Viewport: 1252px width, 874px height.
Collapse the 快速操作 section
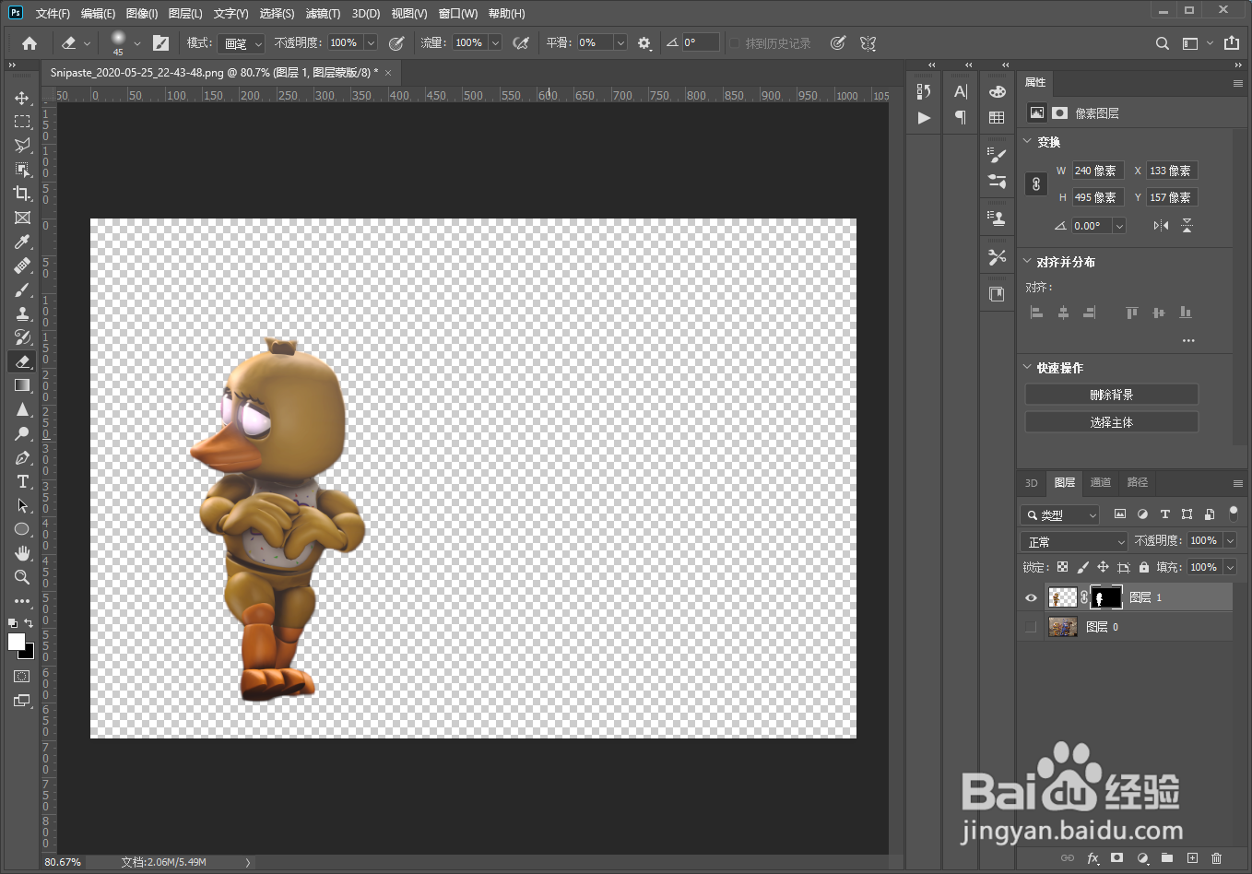(1028, 367)
